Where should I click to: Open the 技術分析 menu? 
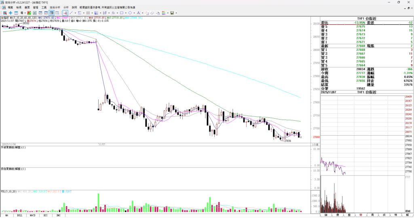(x=55, y=7)
